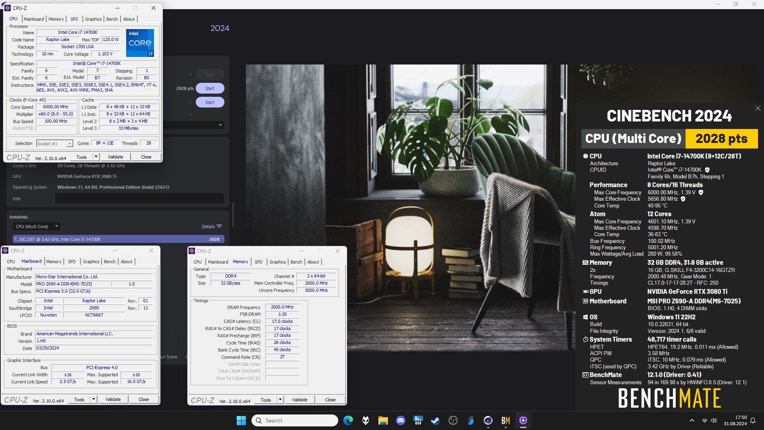Click the Details link in the Ranking section

point(208,227)
